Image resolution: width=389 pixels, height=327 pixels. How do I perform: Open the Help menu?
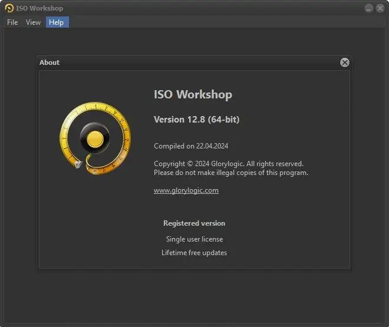57,22
